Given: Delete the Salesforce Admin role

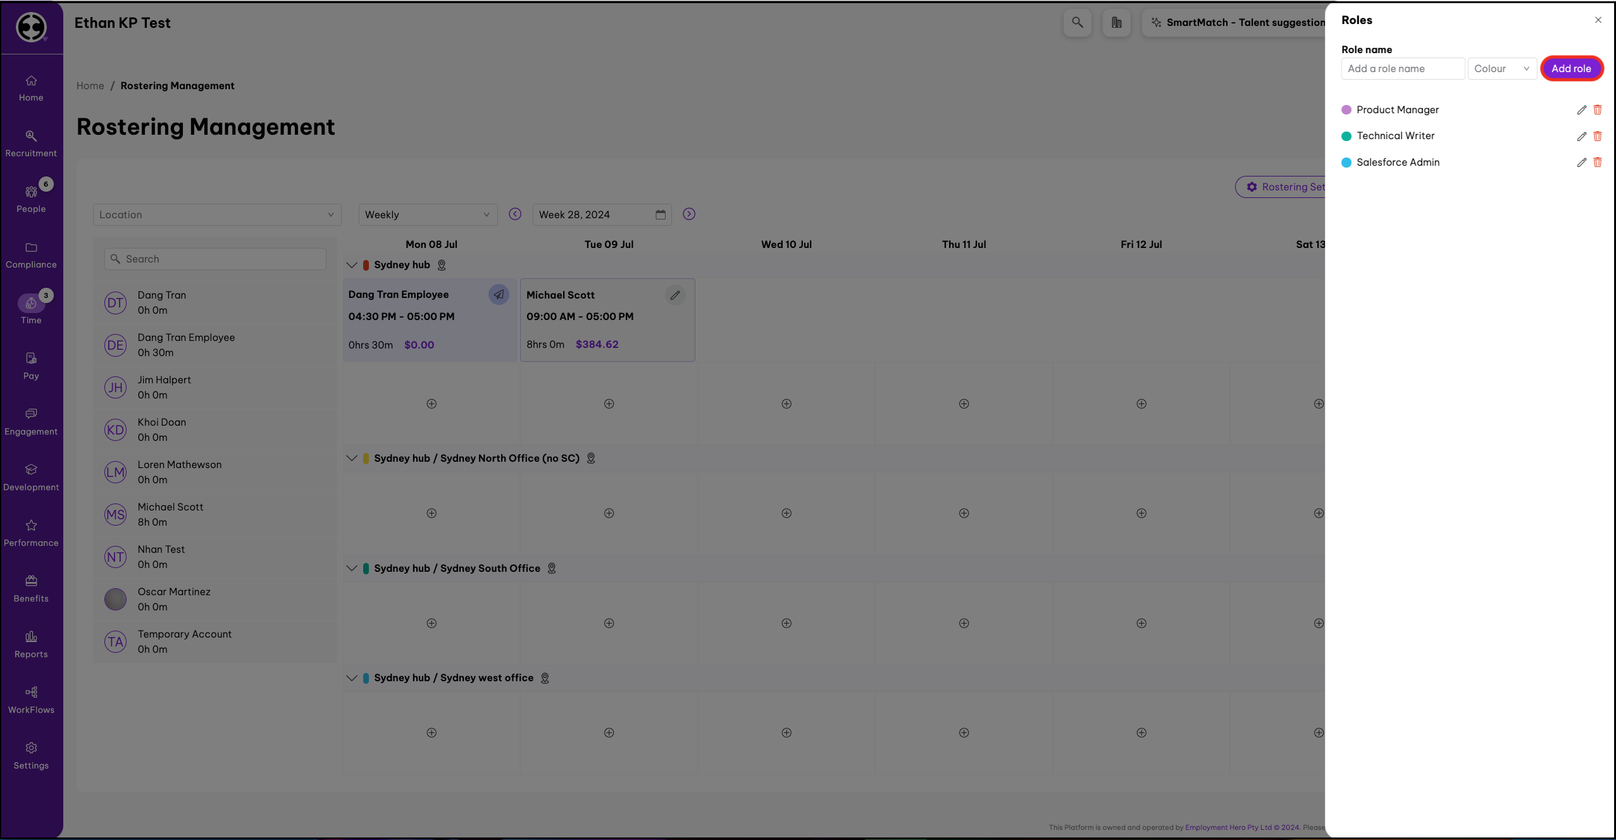Looking at the screenshot, I should (1597, 163).
